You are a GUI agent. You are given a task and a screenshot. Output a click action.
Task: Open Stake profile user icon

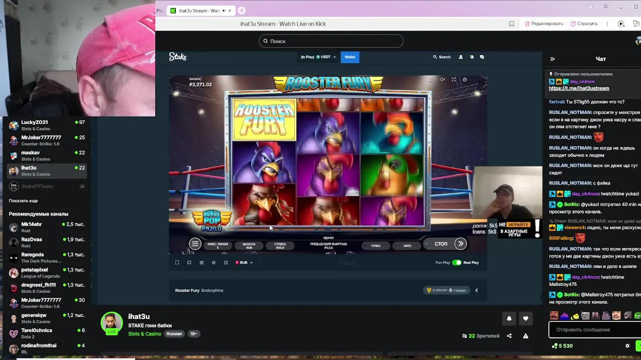[461, 57]
